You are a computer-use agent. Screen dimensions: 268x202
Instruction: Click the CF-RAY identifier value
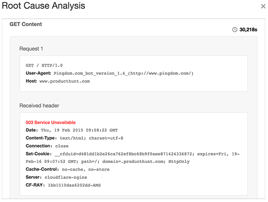pos(74,185)
